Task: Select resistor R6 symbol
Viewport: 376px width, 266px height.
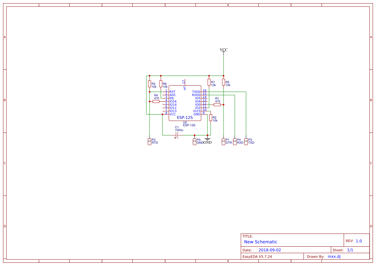Action: pos(161,84)
